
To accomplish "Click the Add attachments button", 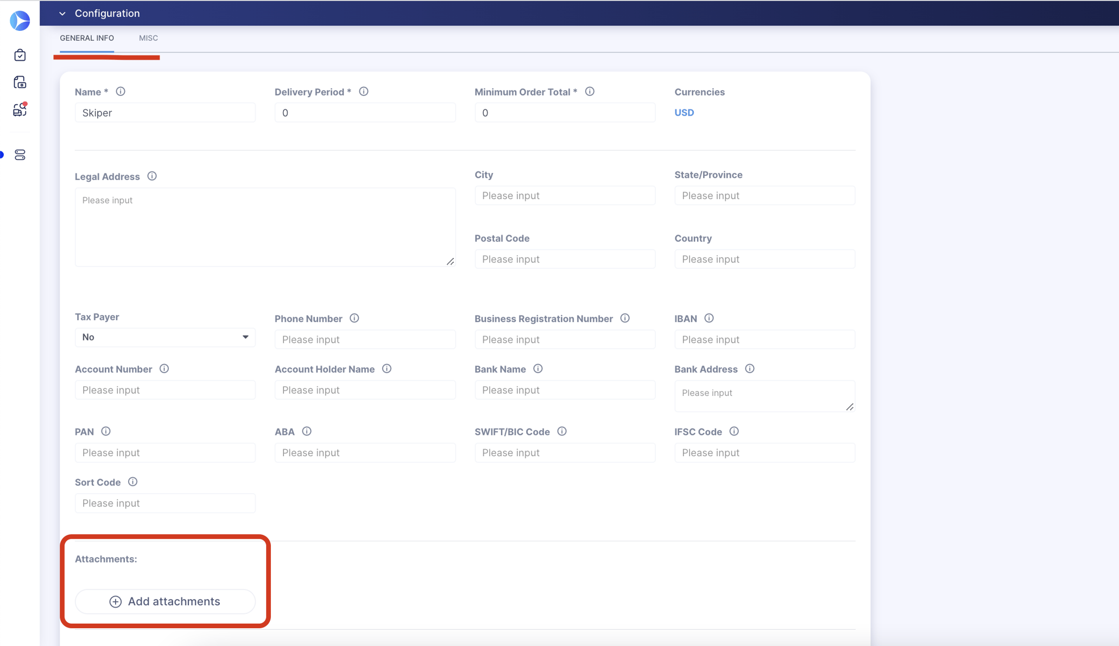I will [165, 602].
